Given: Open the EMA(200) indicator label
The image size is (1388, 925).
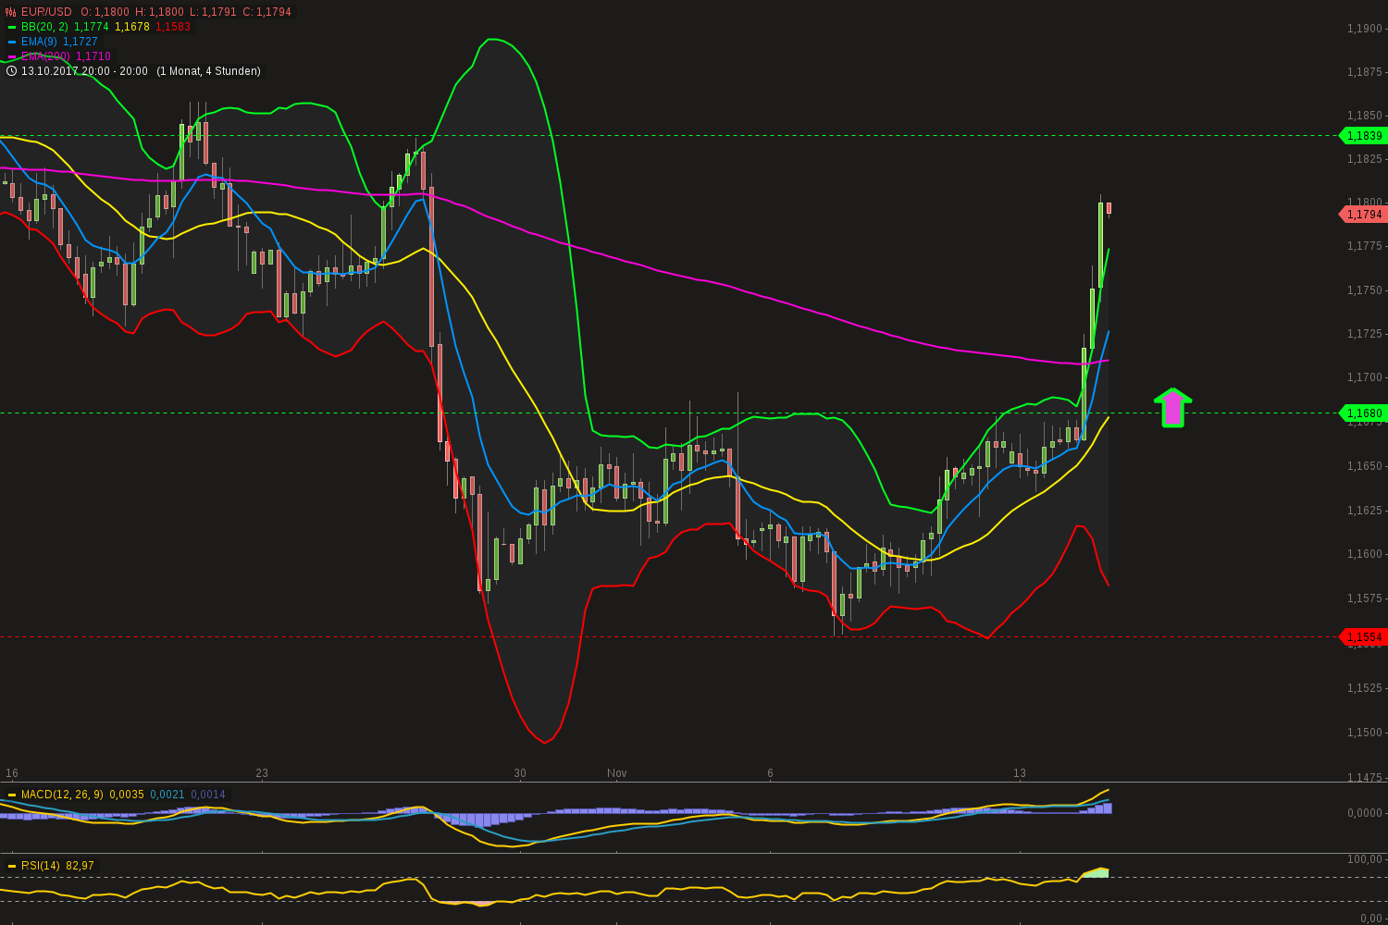Looking at the screenshot, I should [45, 56].
